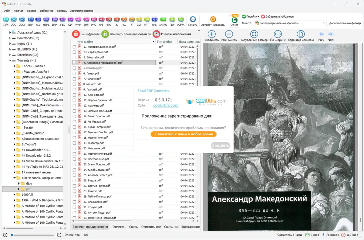
Task: Set preview to Актуальный размер
Action: click(254, 36)
